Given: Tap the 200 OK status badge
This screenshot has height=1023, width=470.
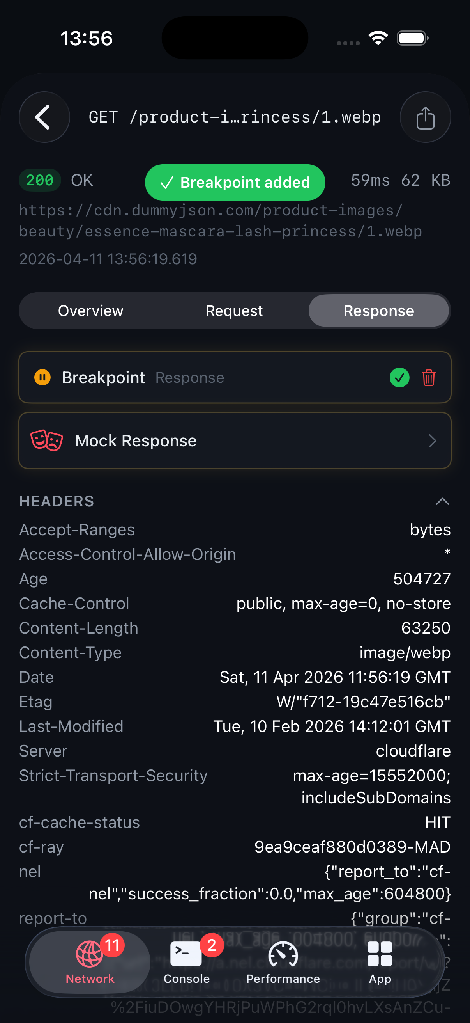Looking at the screenshot, I should pos(40,181).
